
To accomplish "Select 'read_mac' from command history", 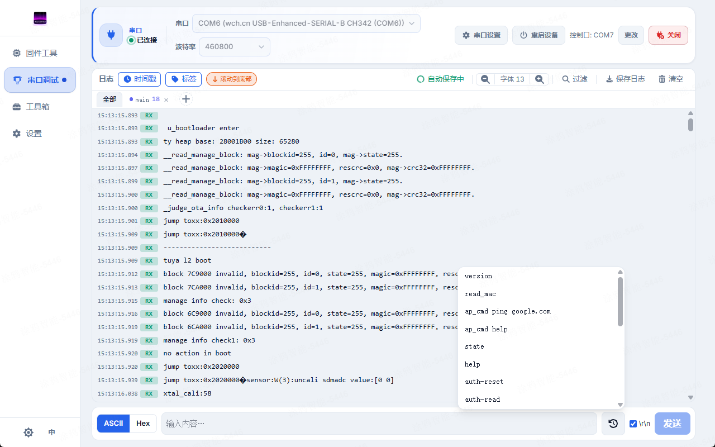I will click(537, 294).
